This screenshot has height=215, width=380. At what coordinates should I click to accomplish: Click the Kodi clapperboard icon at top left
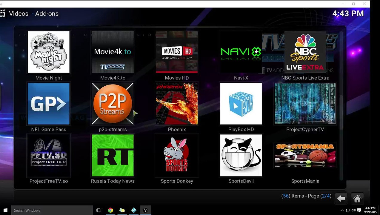[3, 13]
